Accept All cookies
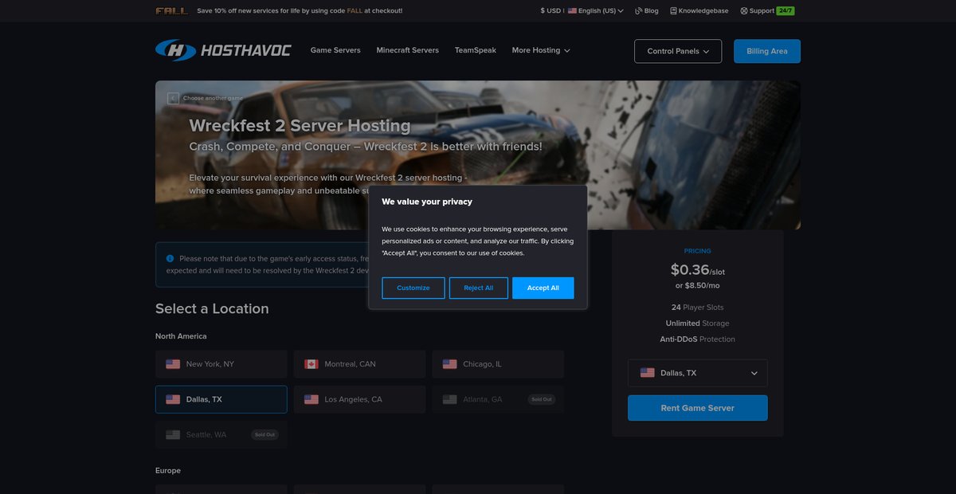The width and height of the screenshot is (956, 494). (x=543, y=288)
